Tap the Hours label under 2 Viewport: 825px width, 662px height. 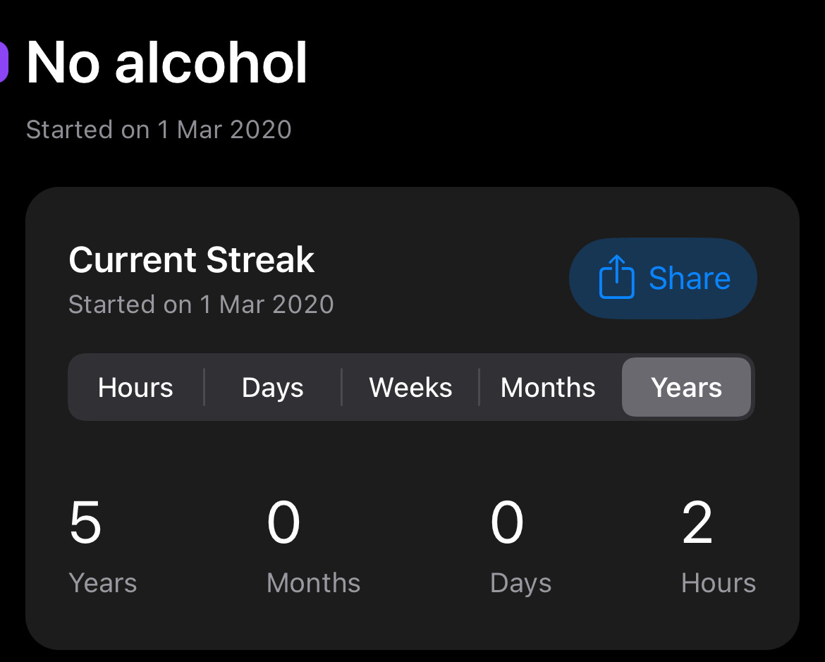[x=719, y=583]
